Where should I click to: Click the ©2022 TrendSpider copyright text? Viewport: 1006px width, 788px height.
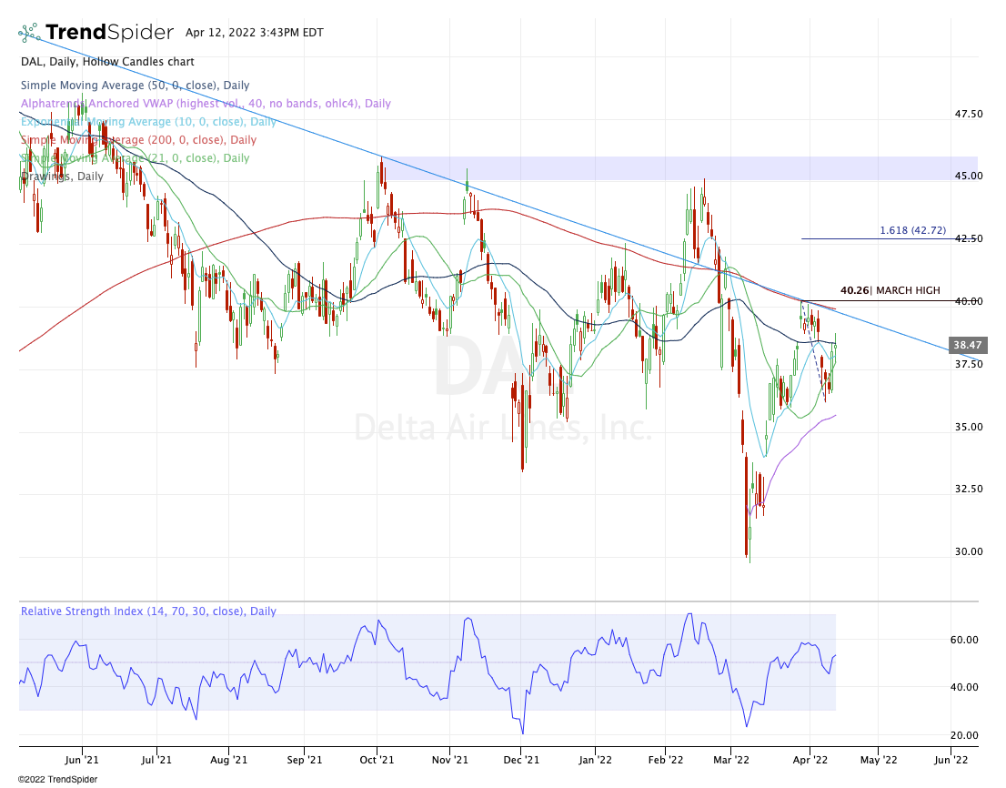[57, 780]
